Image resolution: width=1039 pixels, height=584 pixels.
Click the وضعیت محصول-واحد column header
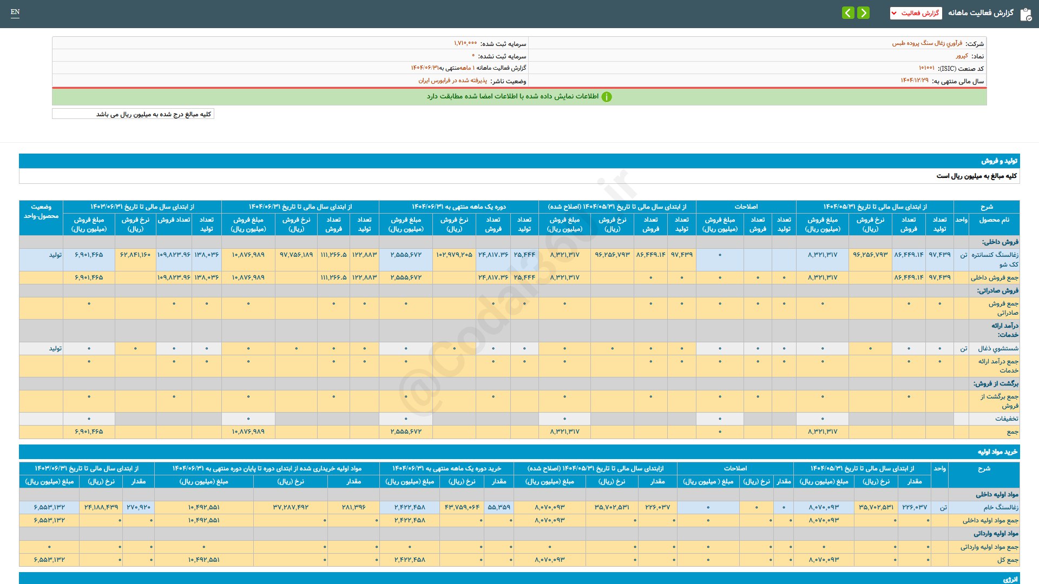pos(41,211)
